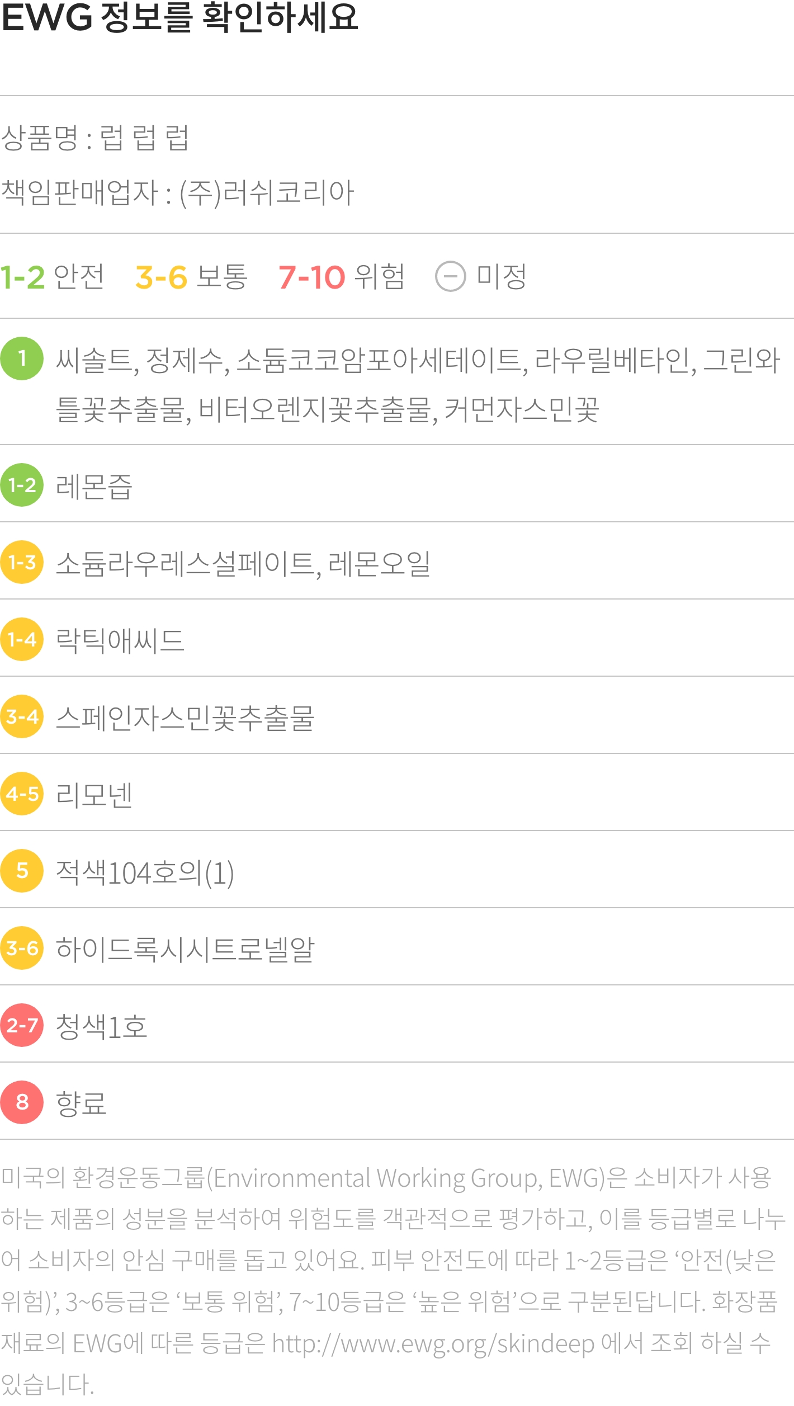
Task: Click the ewg.org/skindeep URL text
Action: tap(433, 1343)
